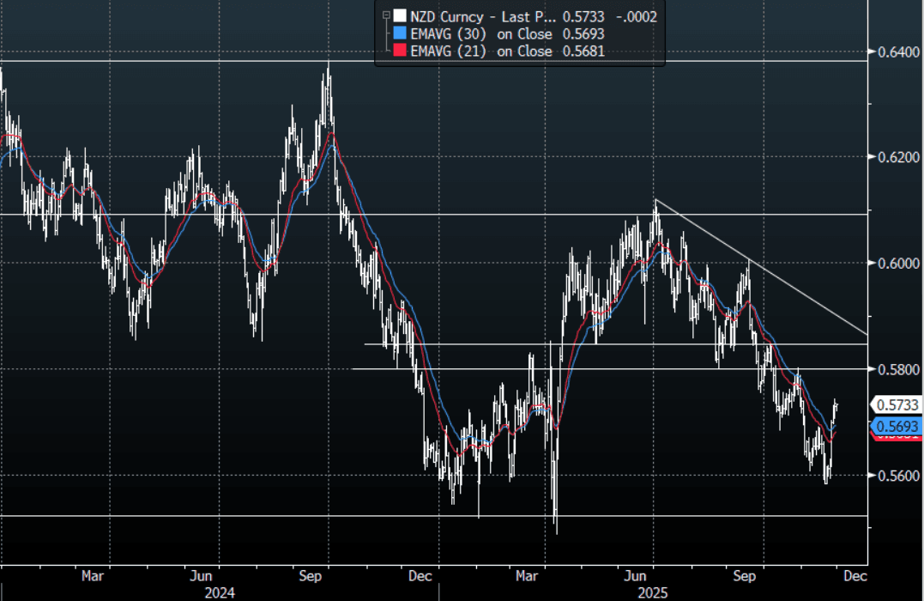Click the blue 0.5693 price tag
The height and width of the screenshot is (601, 924).
[897, 426]
